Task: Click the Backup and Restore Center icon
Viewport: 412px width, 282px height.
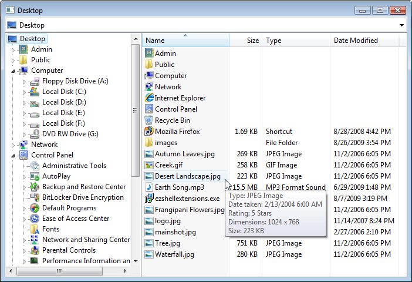Action: click(x=35, y=187)
